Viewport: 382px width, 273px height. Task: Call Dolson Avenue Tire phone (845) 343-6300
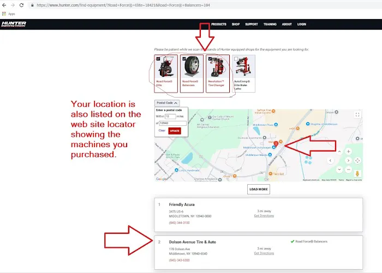tap(179, 260)
